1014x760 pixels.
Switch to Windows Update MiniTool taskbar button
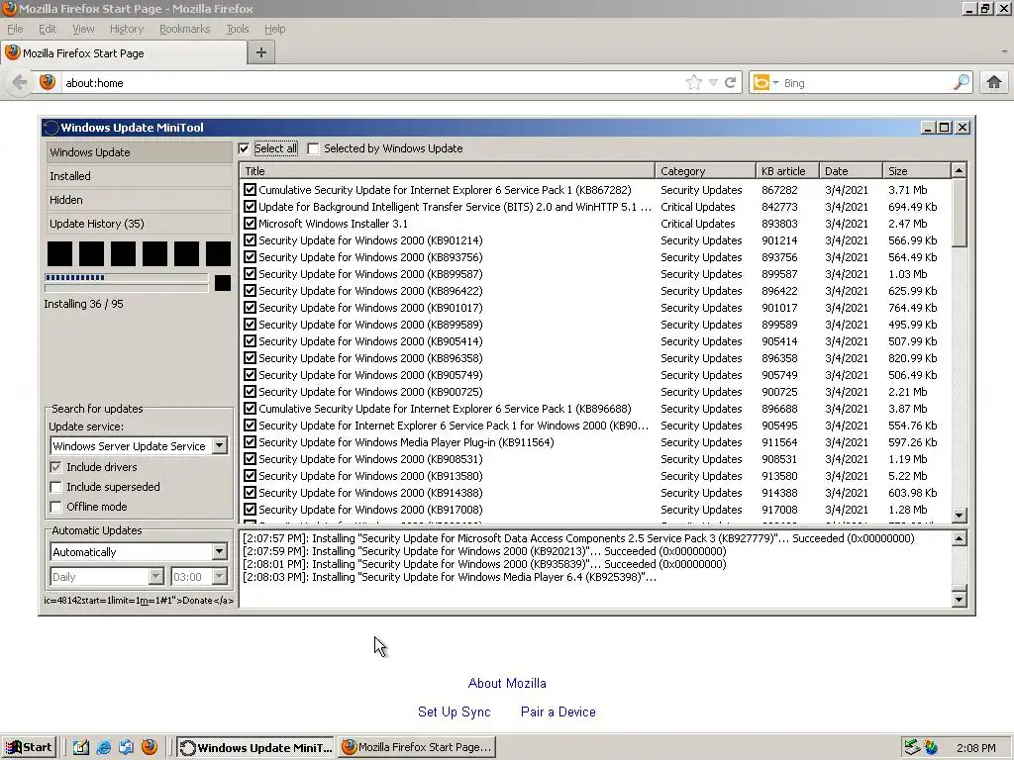(254, 747)
